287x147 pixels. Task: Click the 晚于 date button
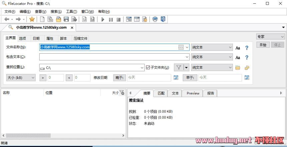click(x=119, y=78)
